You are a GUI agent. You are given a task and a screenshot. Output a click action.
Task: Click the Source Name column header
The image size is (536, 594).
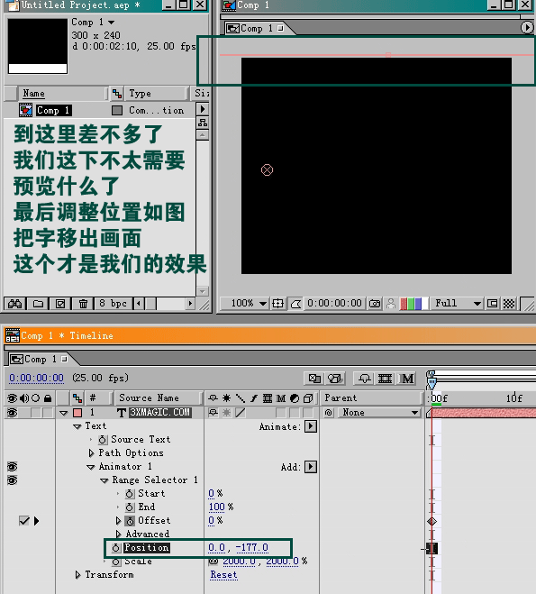pyautogui.click(x=158, y=398)
